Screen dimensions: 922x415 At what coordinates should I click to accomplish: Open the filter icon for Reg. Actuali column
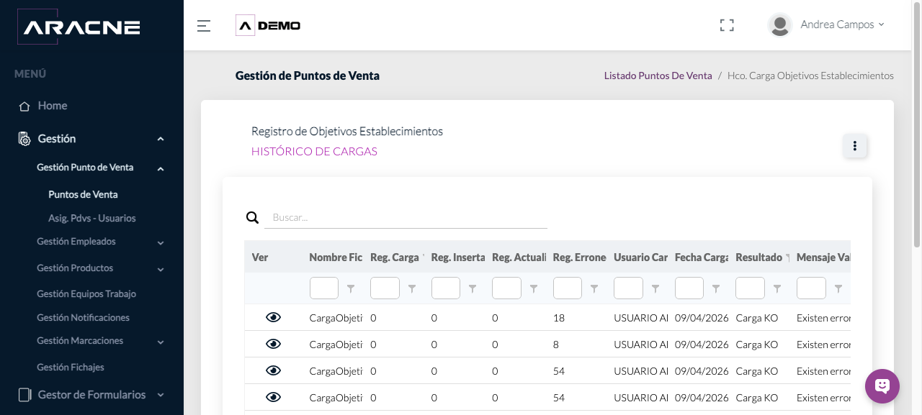(x=534, y=288)
